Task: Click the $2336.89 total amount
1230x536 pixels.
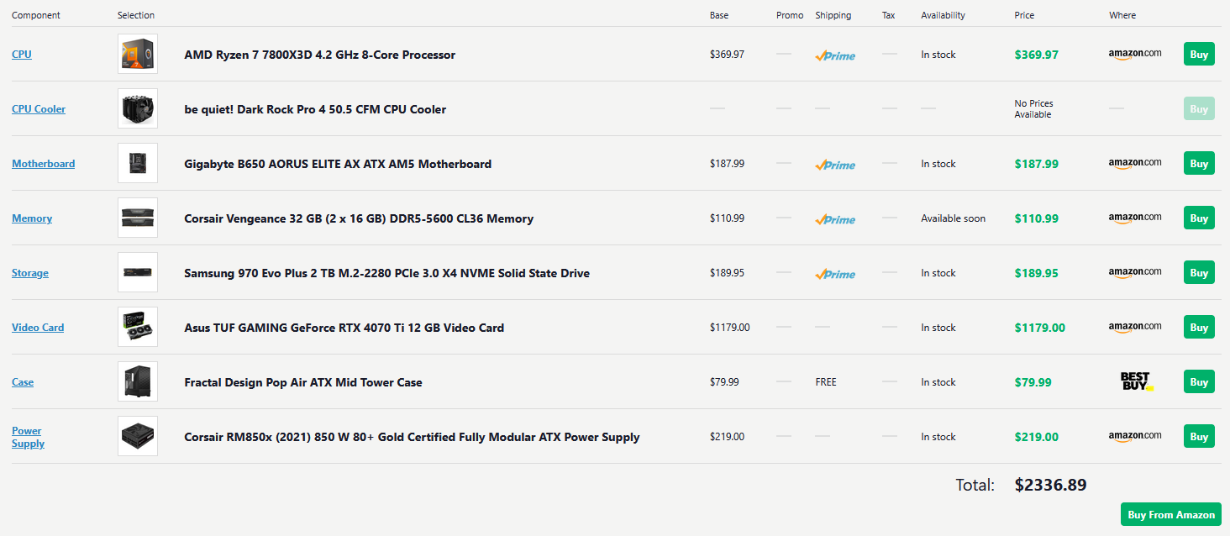Action: coord(1051,485)
